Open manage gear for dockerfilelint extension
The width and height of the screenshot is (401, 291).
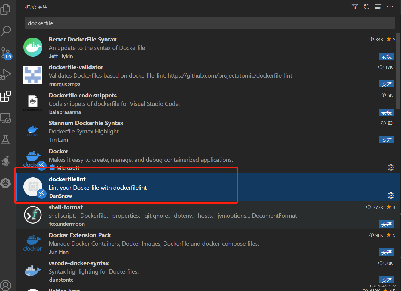pos(391,195)
